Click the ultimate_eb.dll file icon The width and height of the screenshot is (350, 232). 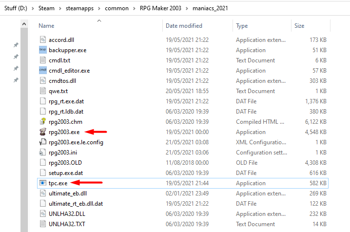[x=42, y=193]
